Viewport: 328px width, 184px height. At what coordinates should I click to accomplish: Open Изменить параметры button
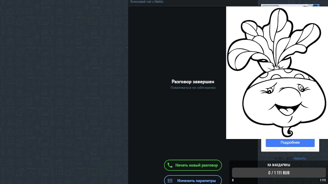193,180
